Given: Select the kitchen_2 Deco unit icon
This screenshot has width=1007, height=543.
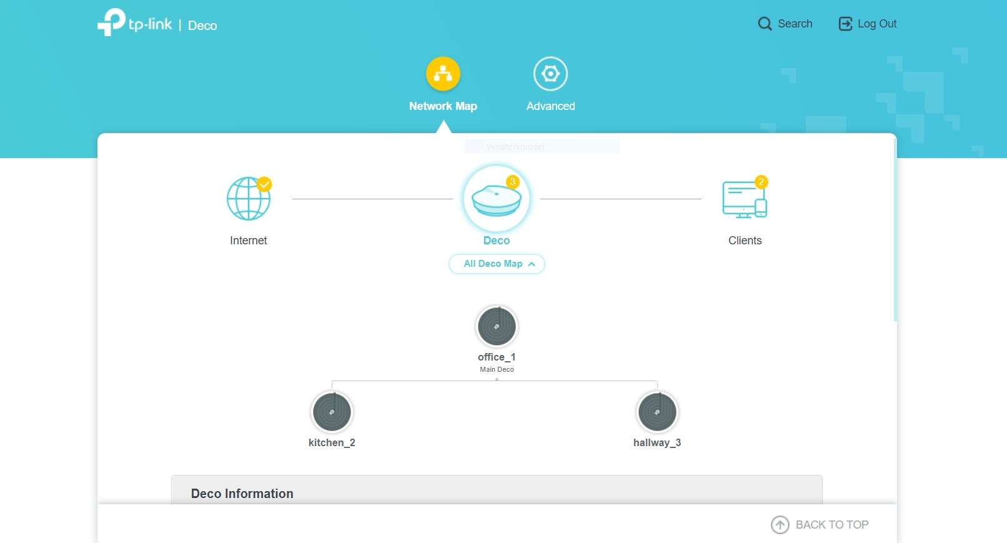Looking at the screenshot, I should click(332, 412).
